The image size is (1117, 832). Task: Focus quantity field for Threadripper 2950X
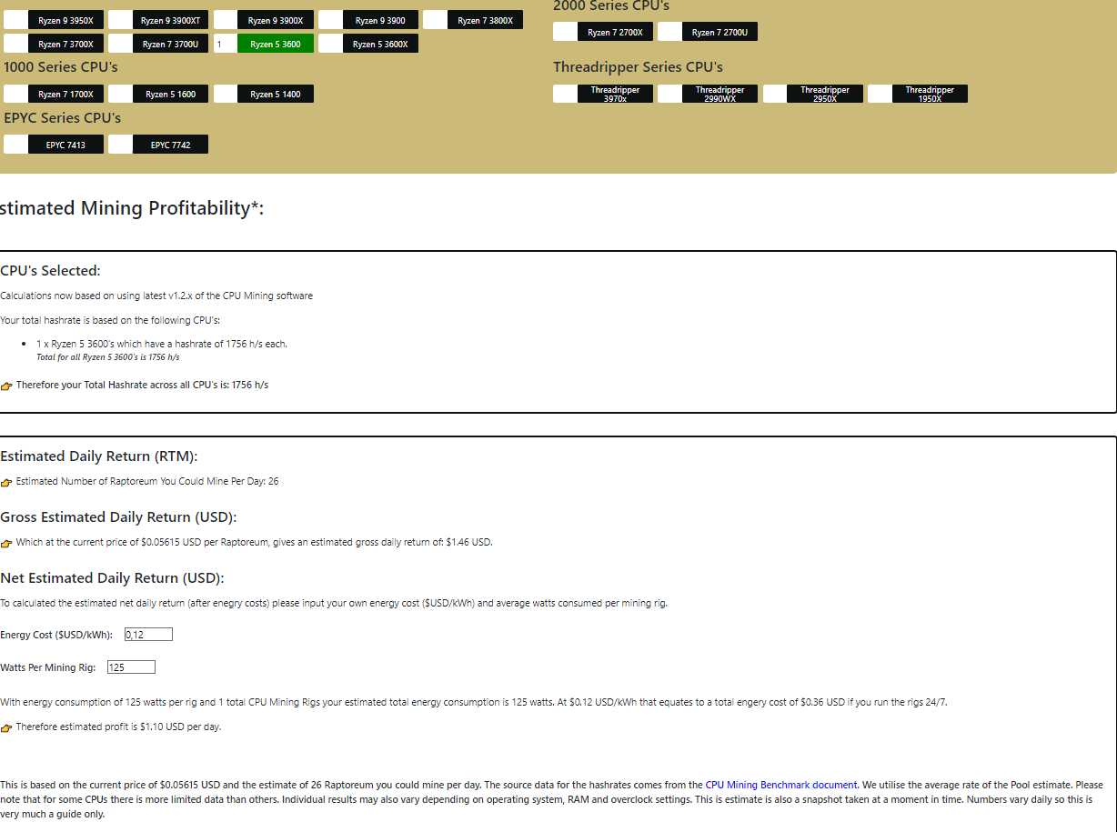pyautogui.click(x=775, y=94)
